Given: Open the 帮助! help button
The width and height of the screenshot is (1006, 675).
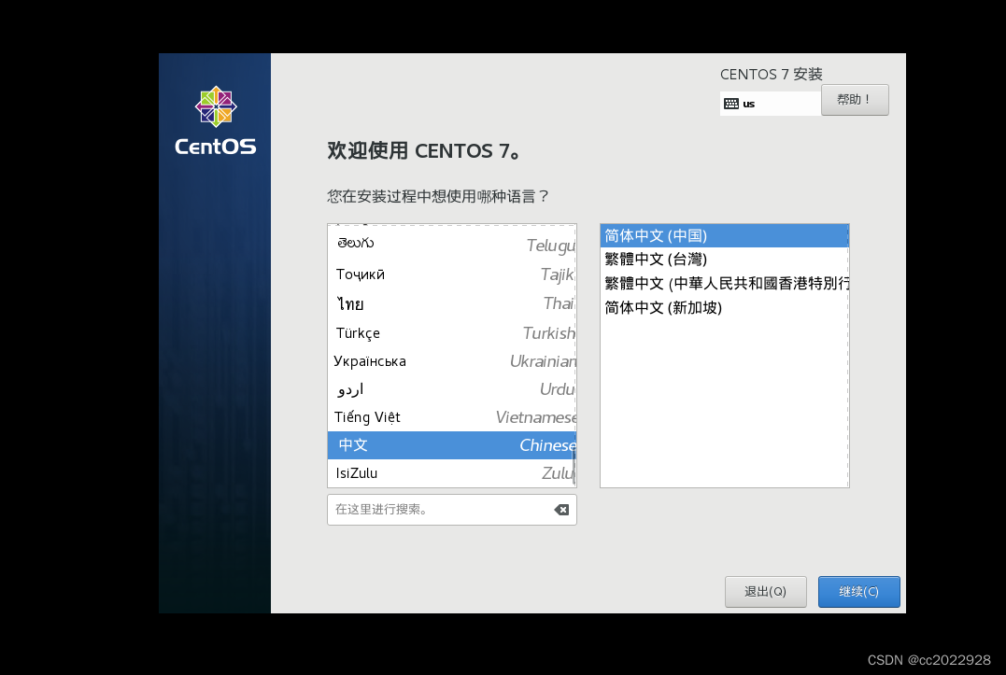Looking at the screenshot, I should [x=855, y=100].
